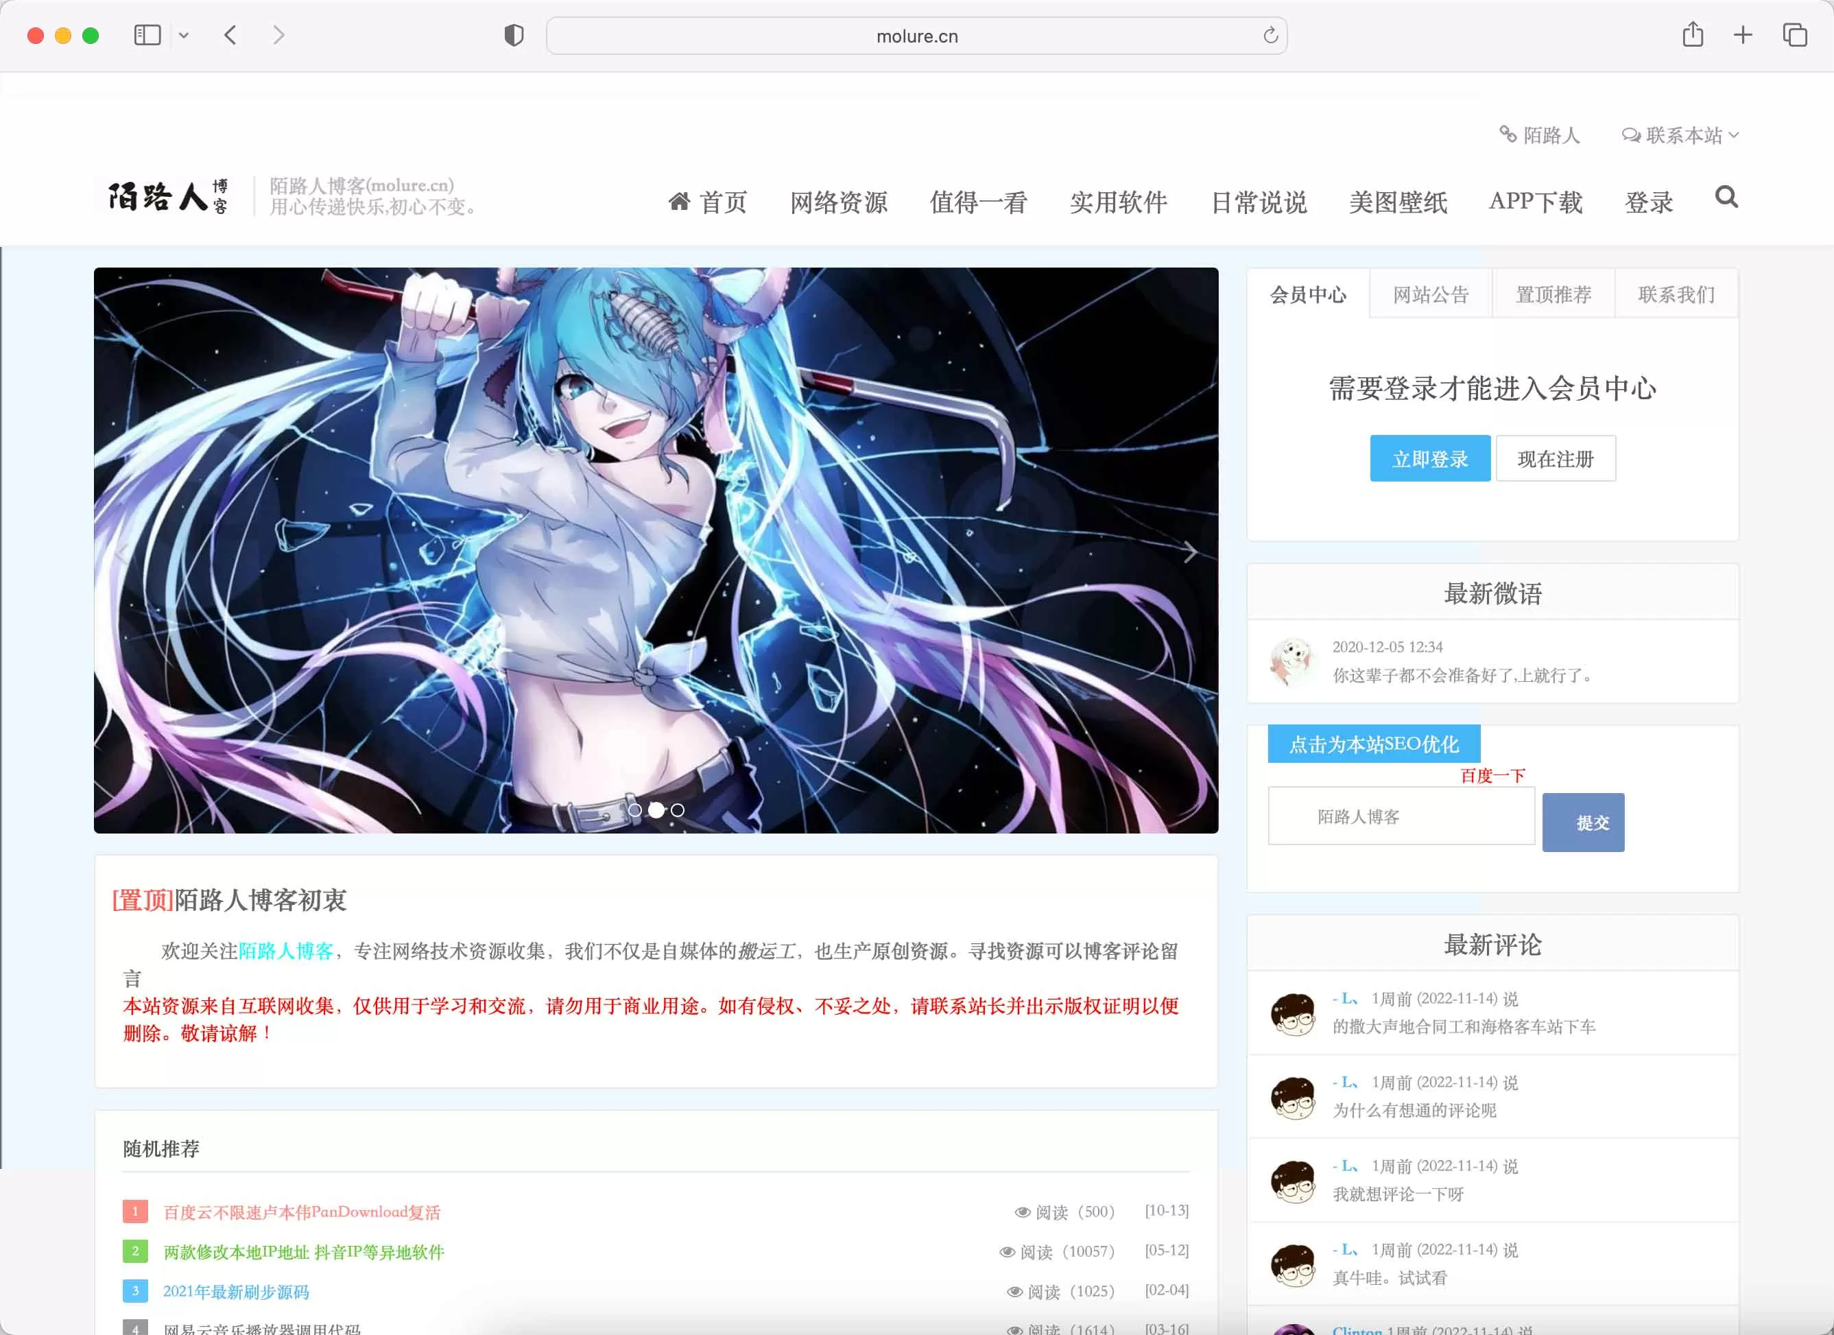Go forward with the browser forward arrow
The height and width of the screenshot is (1335, 1834).
[278, 36]
